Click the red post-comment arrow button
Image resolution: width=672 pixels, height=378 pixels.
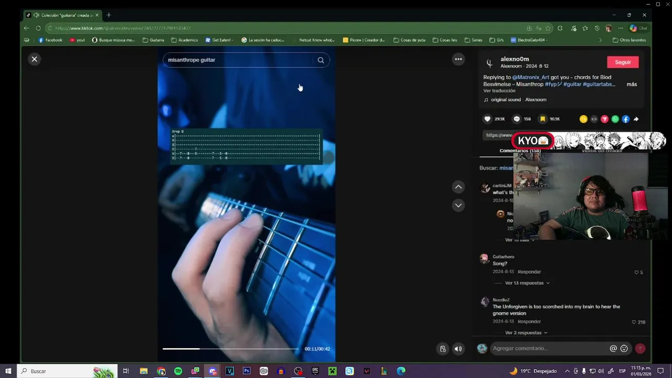[x=640, y=349]
